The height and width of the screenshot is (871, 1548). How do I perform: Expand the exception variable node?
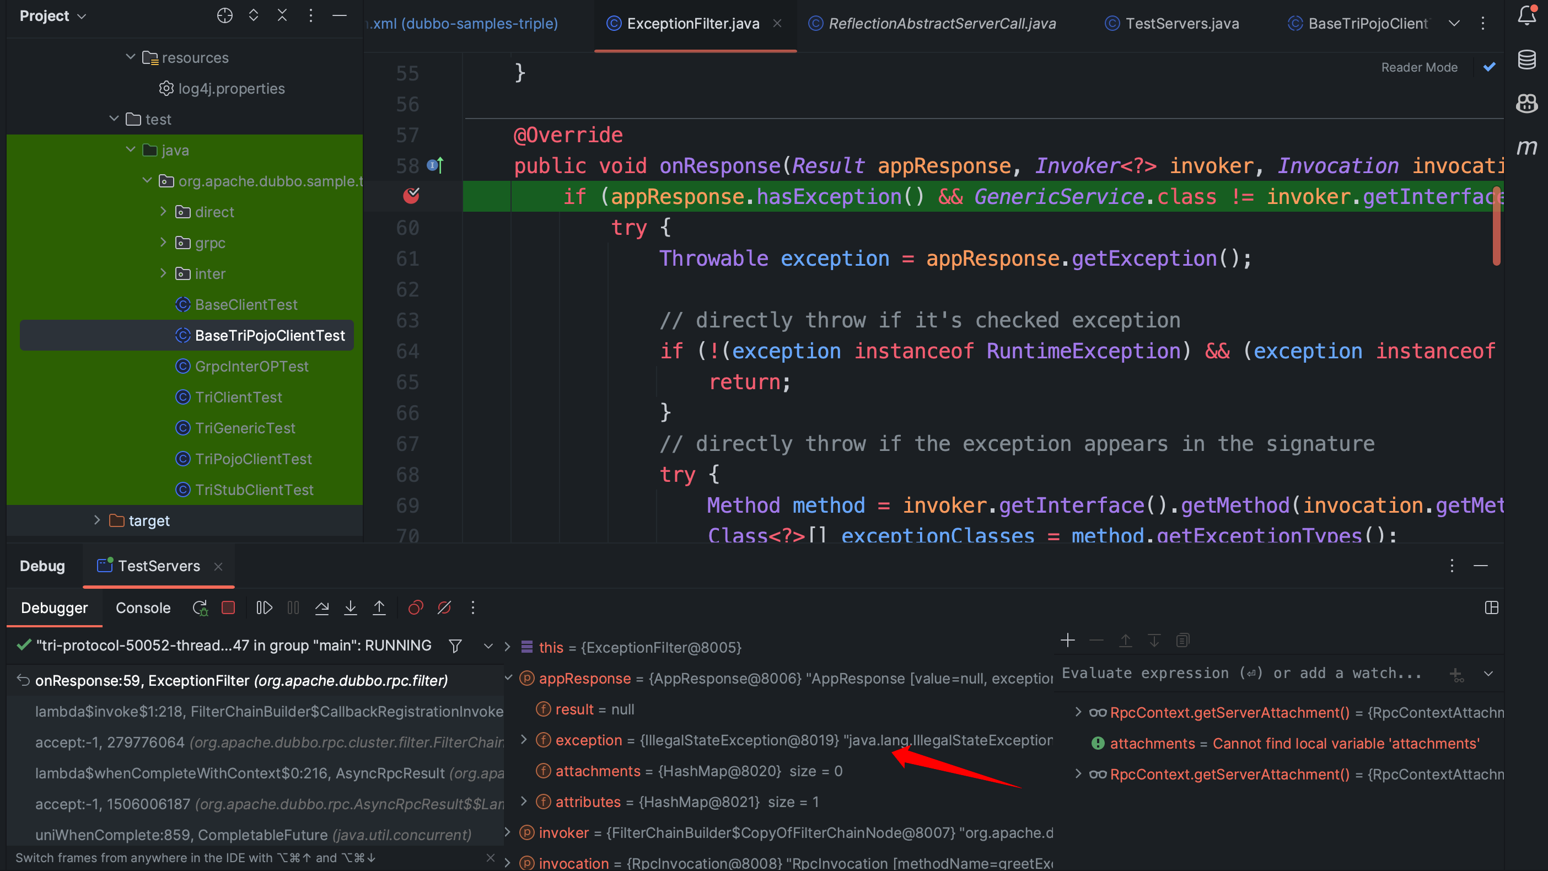[523, 739]
